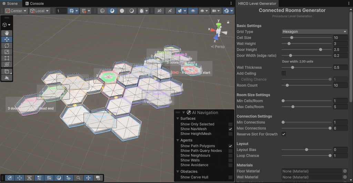The image size is (353, 183).
Task: Switch to the Console tab
Action: [x=34, y=3]
